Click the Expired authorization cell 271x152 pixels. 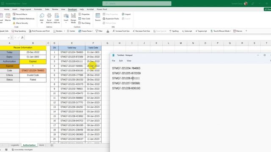[x=33, y=61]
